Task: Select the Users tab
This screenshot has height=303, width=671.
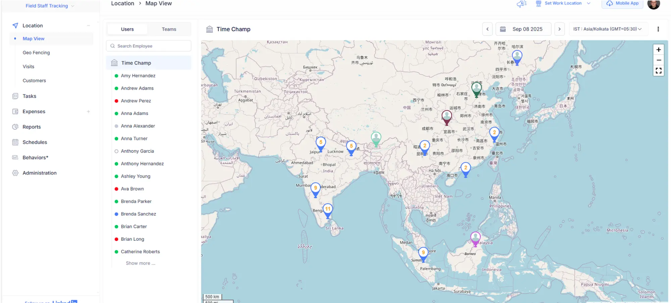Action: click(x=127, y=29)
